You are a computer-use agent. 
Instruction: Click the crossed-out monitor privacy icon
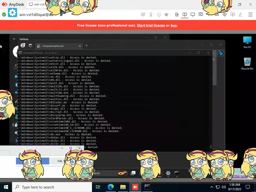(x=143, y=14)
